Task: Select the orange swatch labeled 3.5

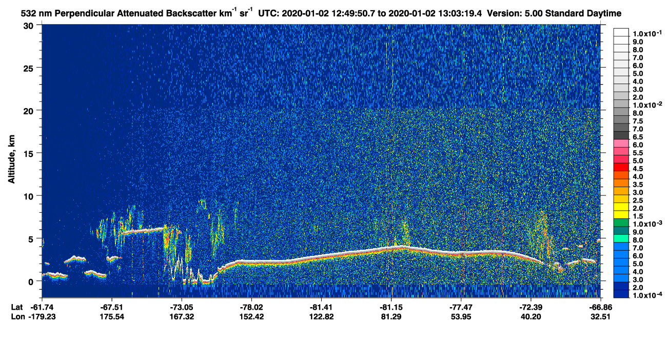Action: [621, 183]
